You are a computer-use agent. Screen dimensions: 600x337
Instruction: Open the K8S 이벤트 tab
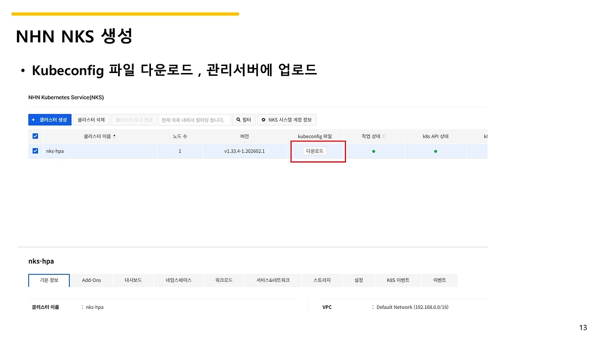[x=398, y=280]
